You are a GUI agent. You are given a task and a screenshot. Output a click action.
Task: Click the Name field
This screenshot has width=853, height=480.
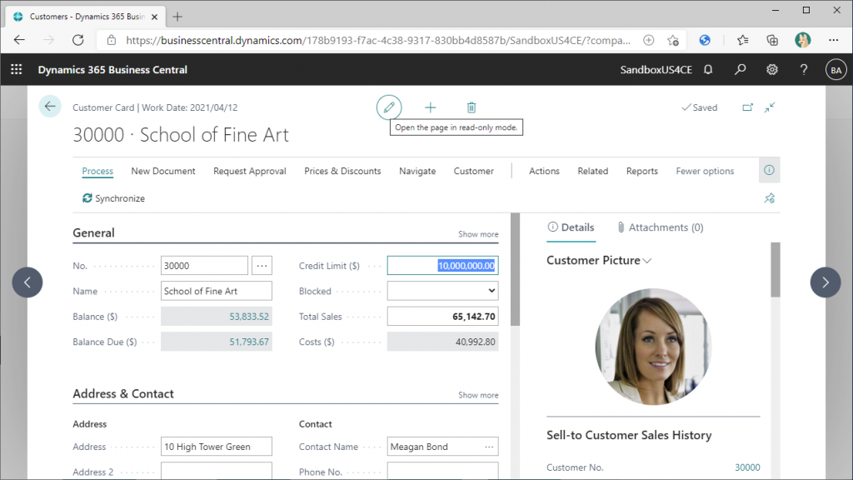pos(217,291)
